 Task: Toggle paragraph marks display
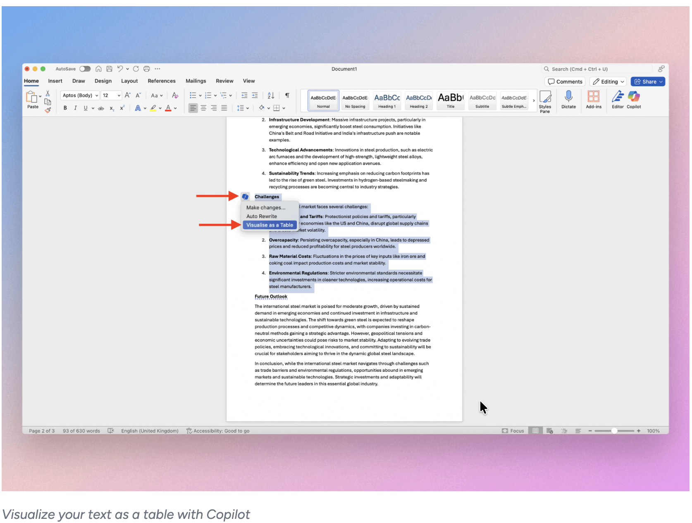287,95
